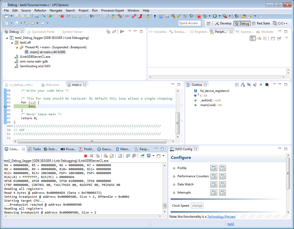
Task: Click the red terminate icon in Console toolbar
Action: tap(85, 156)
